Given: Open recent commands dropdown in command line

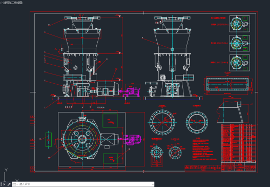Looking at the screenshot, I should click(x=15, y=184).
